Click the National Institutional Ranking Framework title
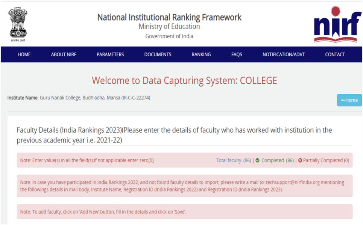 (169, 17)
